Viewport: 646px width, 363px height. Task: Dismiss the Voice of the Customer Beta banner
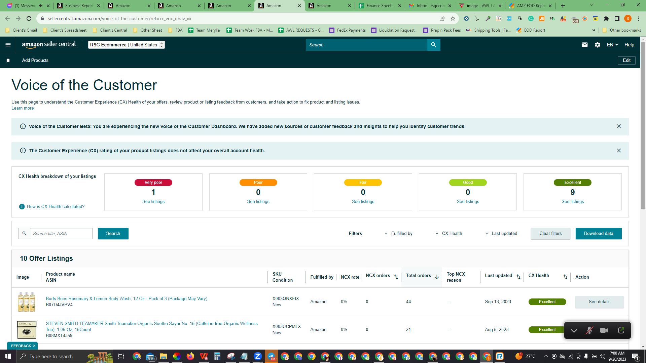[x=619, y=126]
